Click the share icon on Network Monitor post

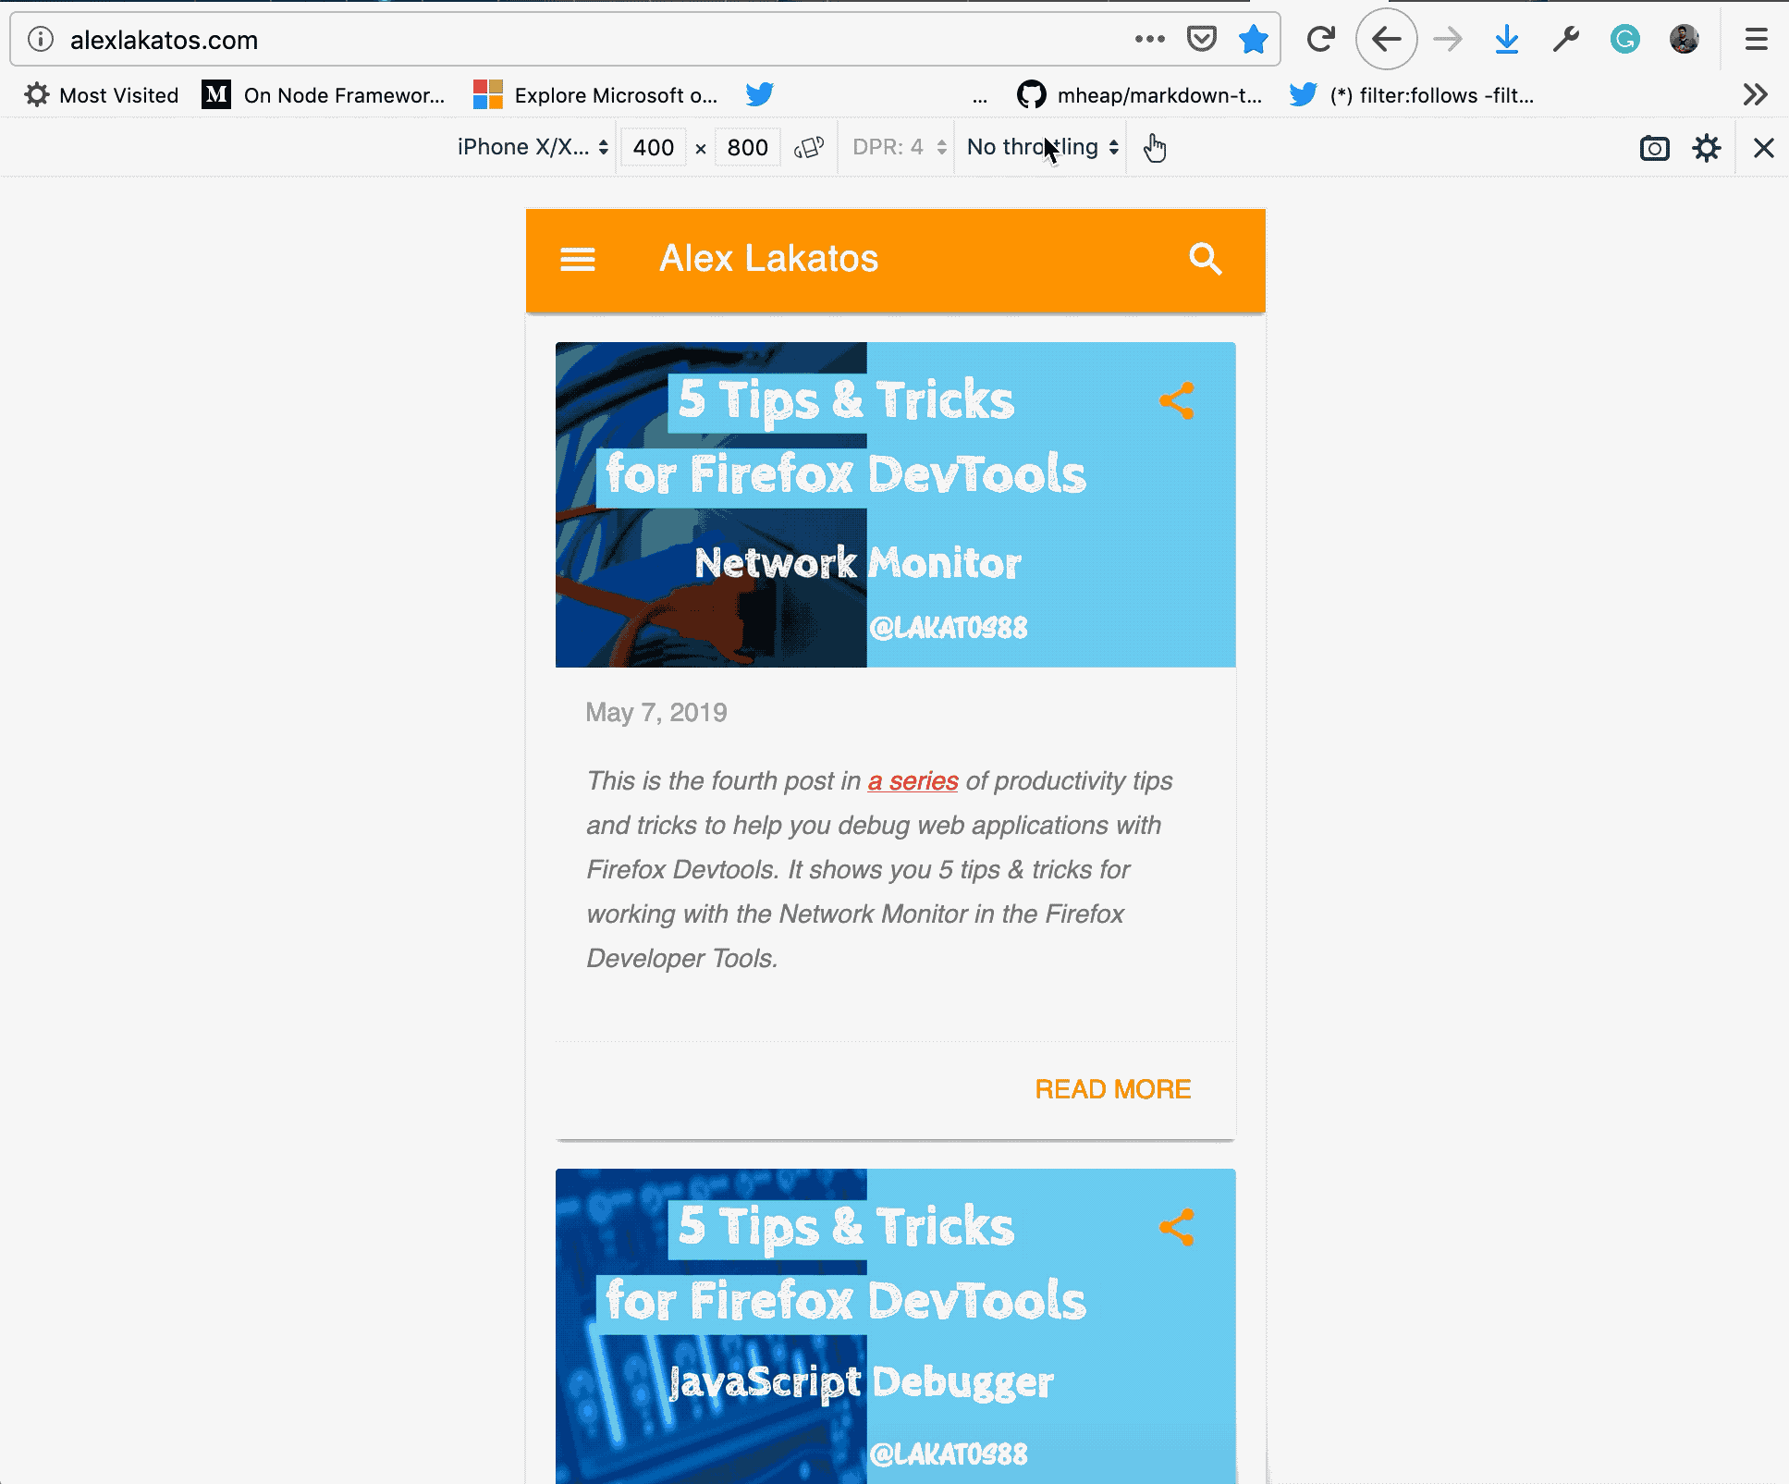[x=1177, y=401]
